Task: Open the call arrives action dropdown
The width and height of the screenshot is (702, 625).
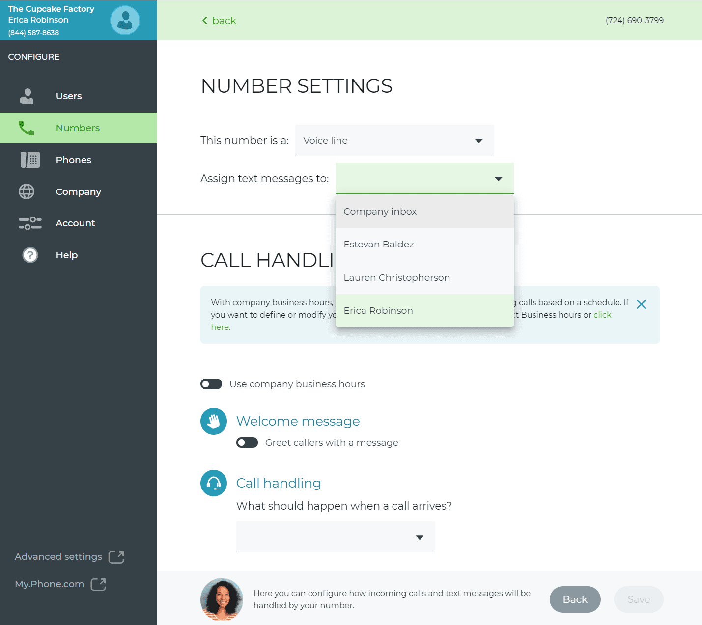Action: (336, 537)
